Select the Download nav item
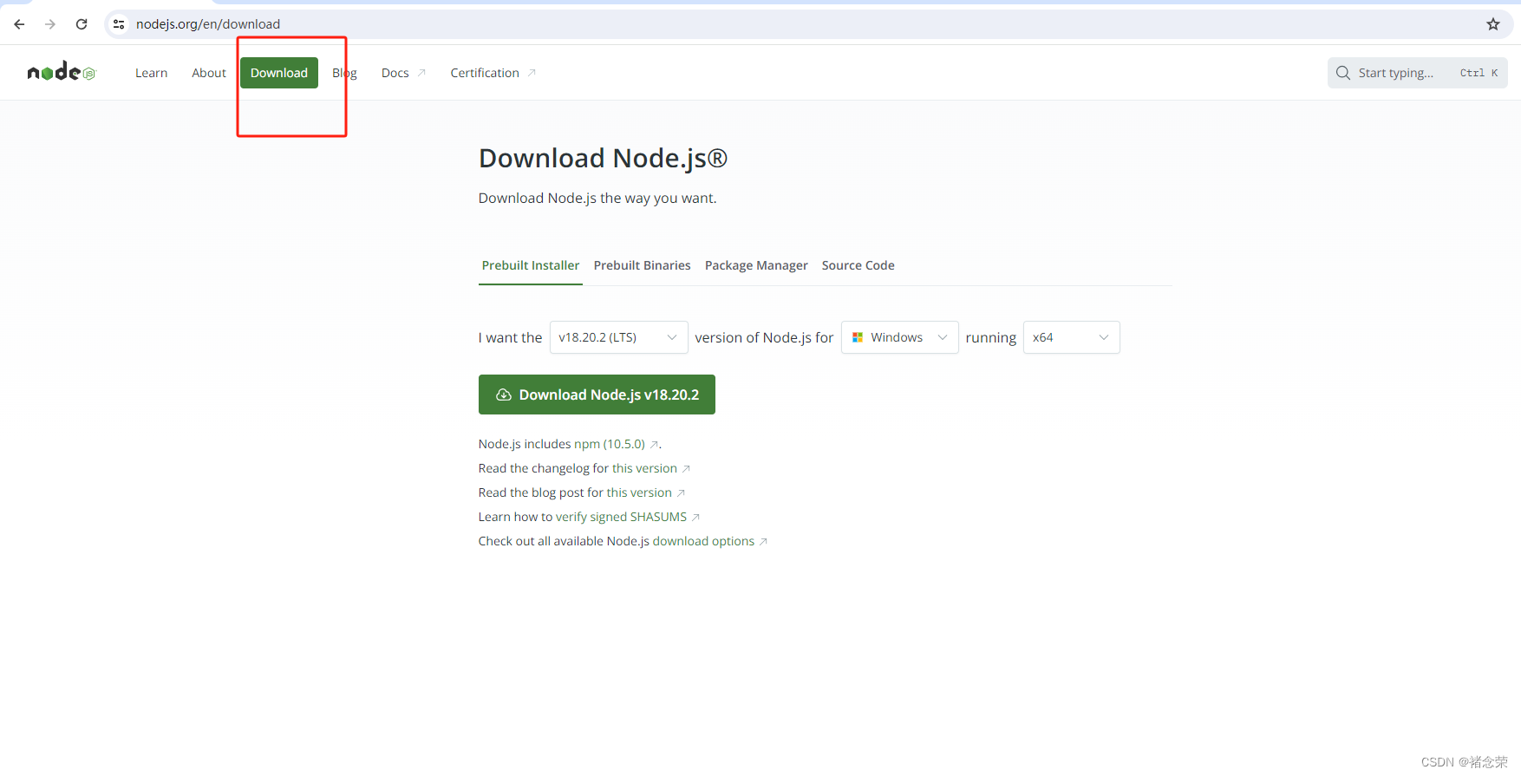 click(x=279, y=73)
